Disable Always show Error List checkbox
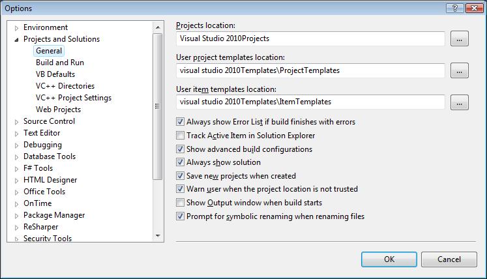 [x=181, y=122]
